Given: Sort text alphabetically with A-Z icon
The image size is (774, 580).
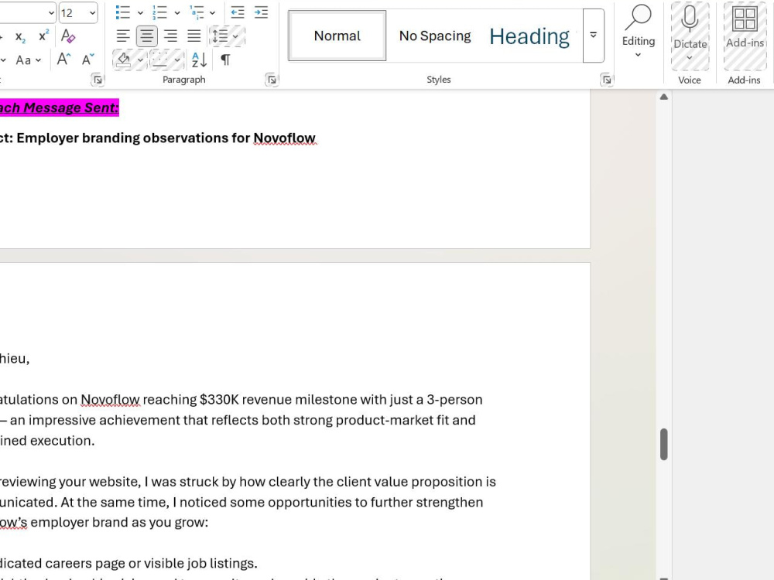Looking at the screenshot, I should click(199, 60).
